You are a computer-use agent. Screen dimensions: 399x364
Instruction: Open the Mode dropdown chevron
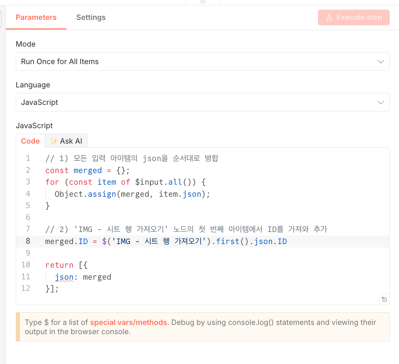point(381,62)
